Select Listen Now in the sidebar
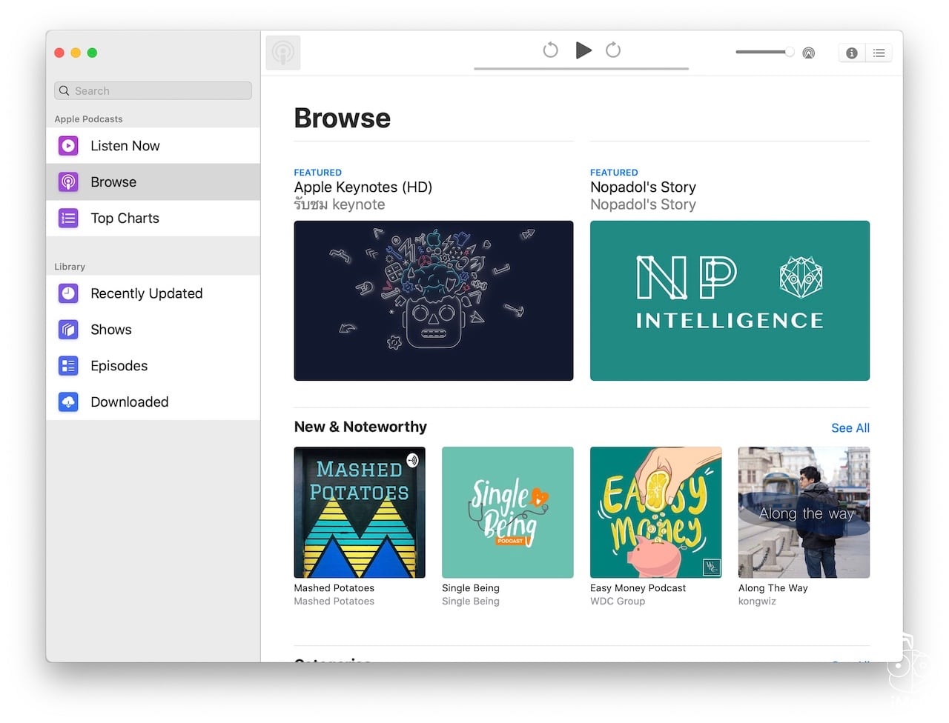The width and height of the screenshot is (949, 723). [125, 145]
